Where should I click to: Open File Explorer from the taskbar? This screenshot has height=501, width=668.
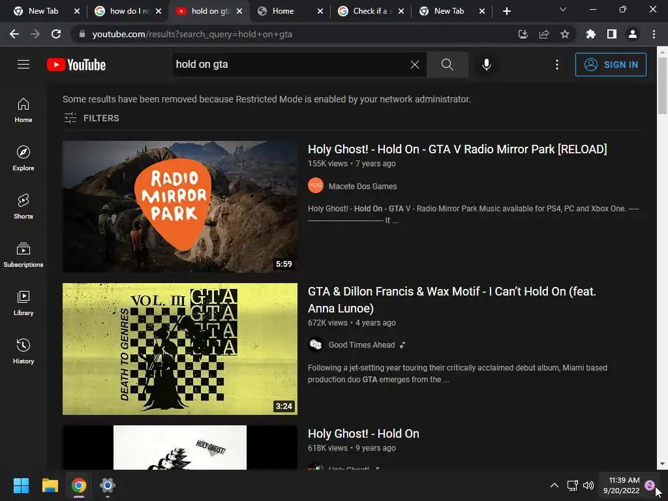coord(50,485)
